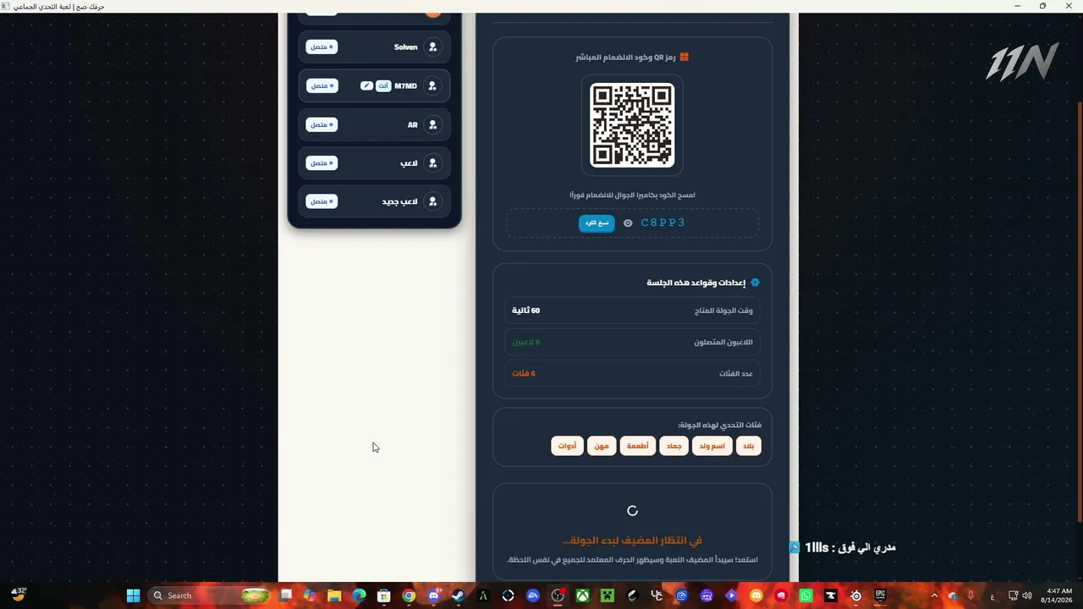The image size is (1083, 609).
Task: Select the جماد category chip
Action: (x=674, y=446)
